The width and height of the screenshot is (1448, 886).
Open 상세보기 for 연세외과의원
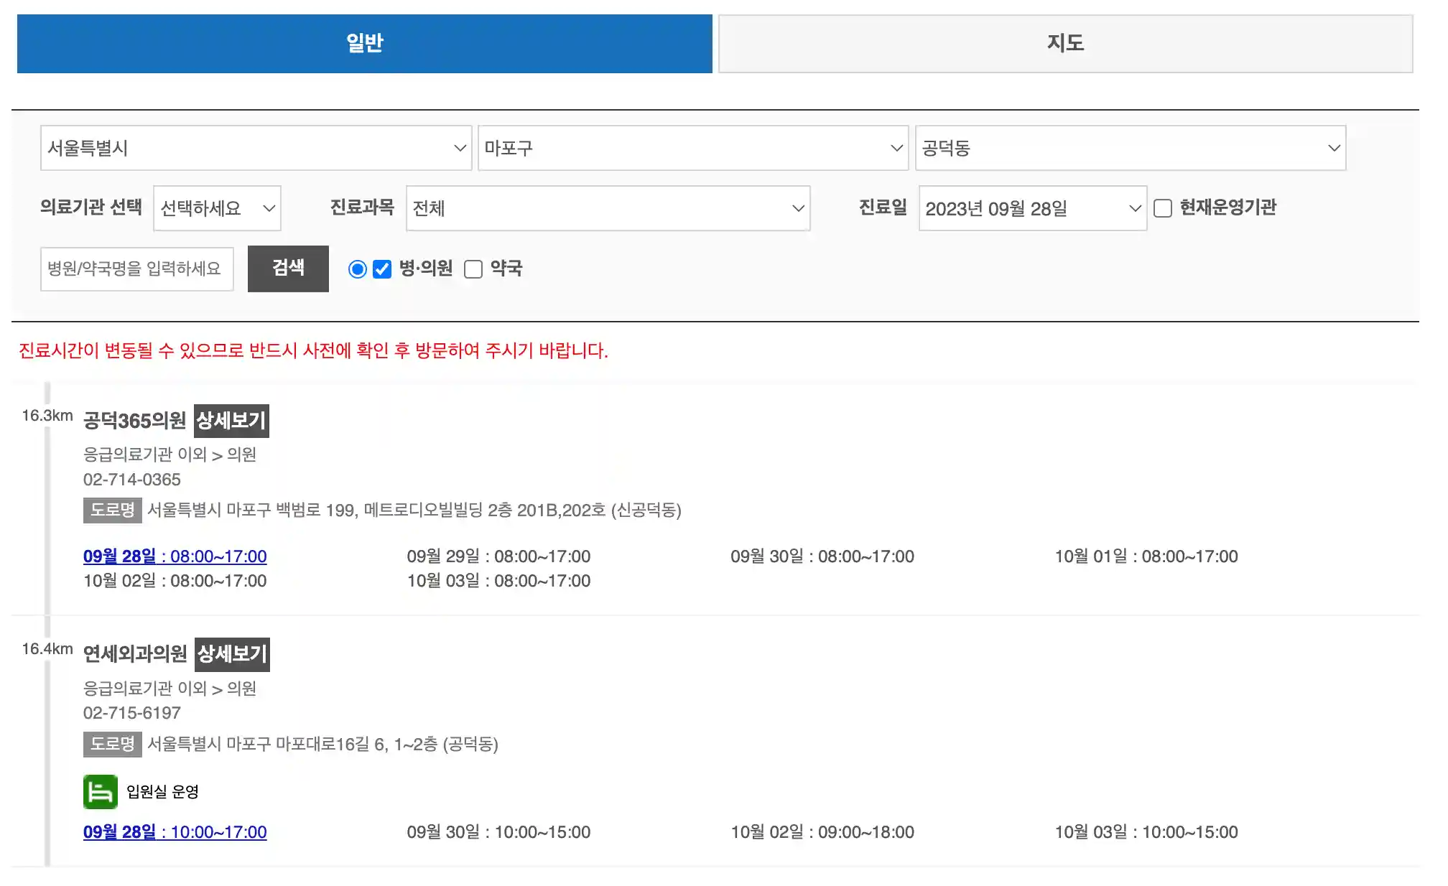coord(231,654)
